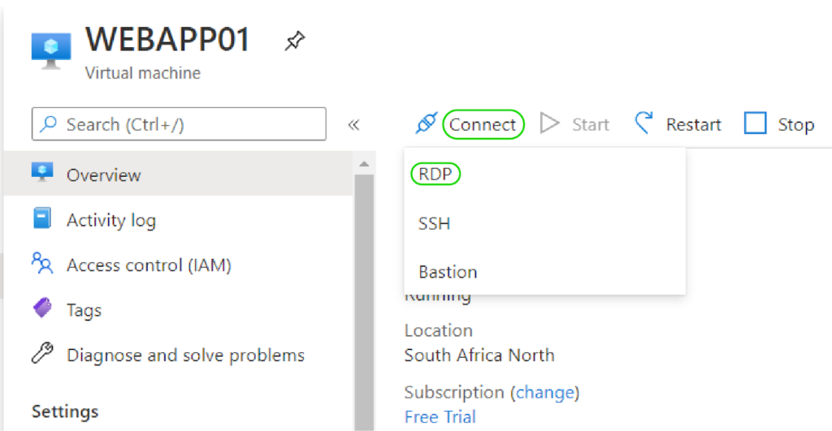The height and width of the screenshot is (431, 832).
Task: Focus the Search (Ctrl+/) input field
Action: [x=179, y=124]
